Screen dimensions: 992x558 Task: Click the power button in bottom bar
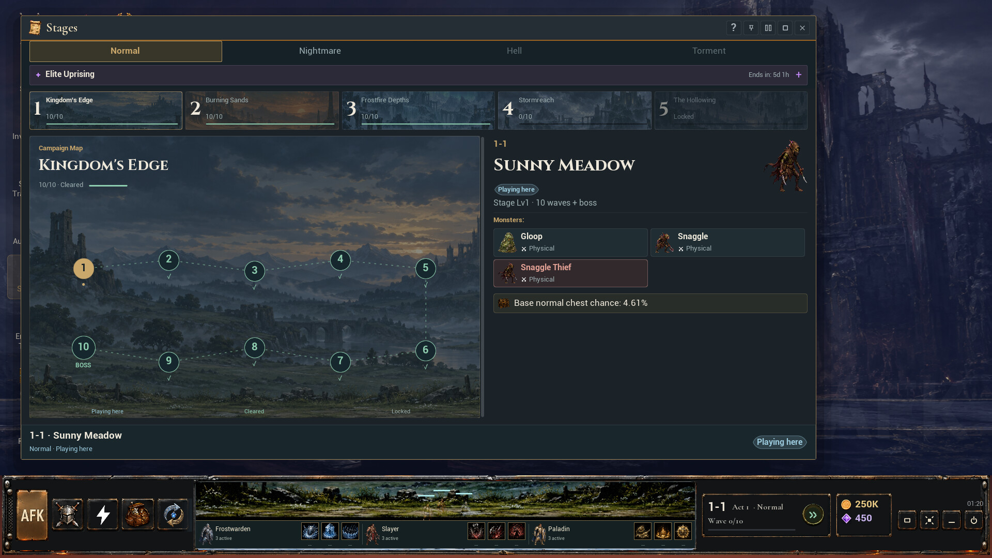pos(974,520)
